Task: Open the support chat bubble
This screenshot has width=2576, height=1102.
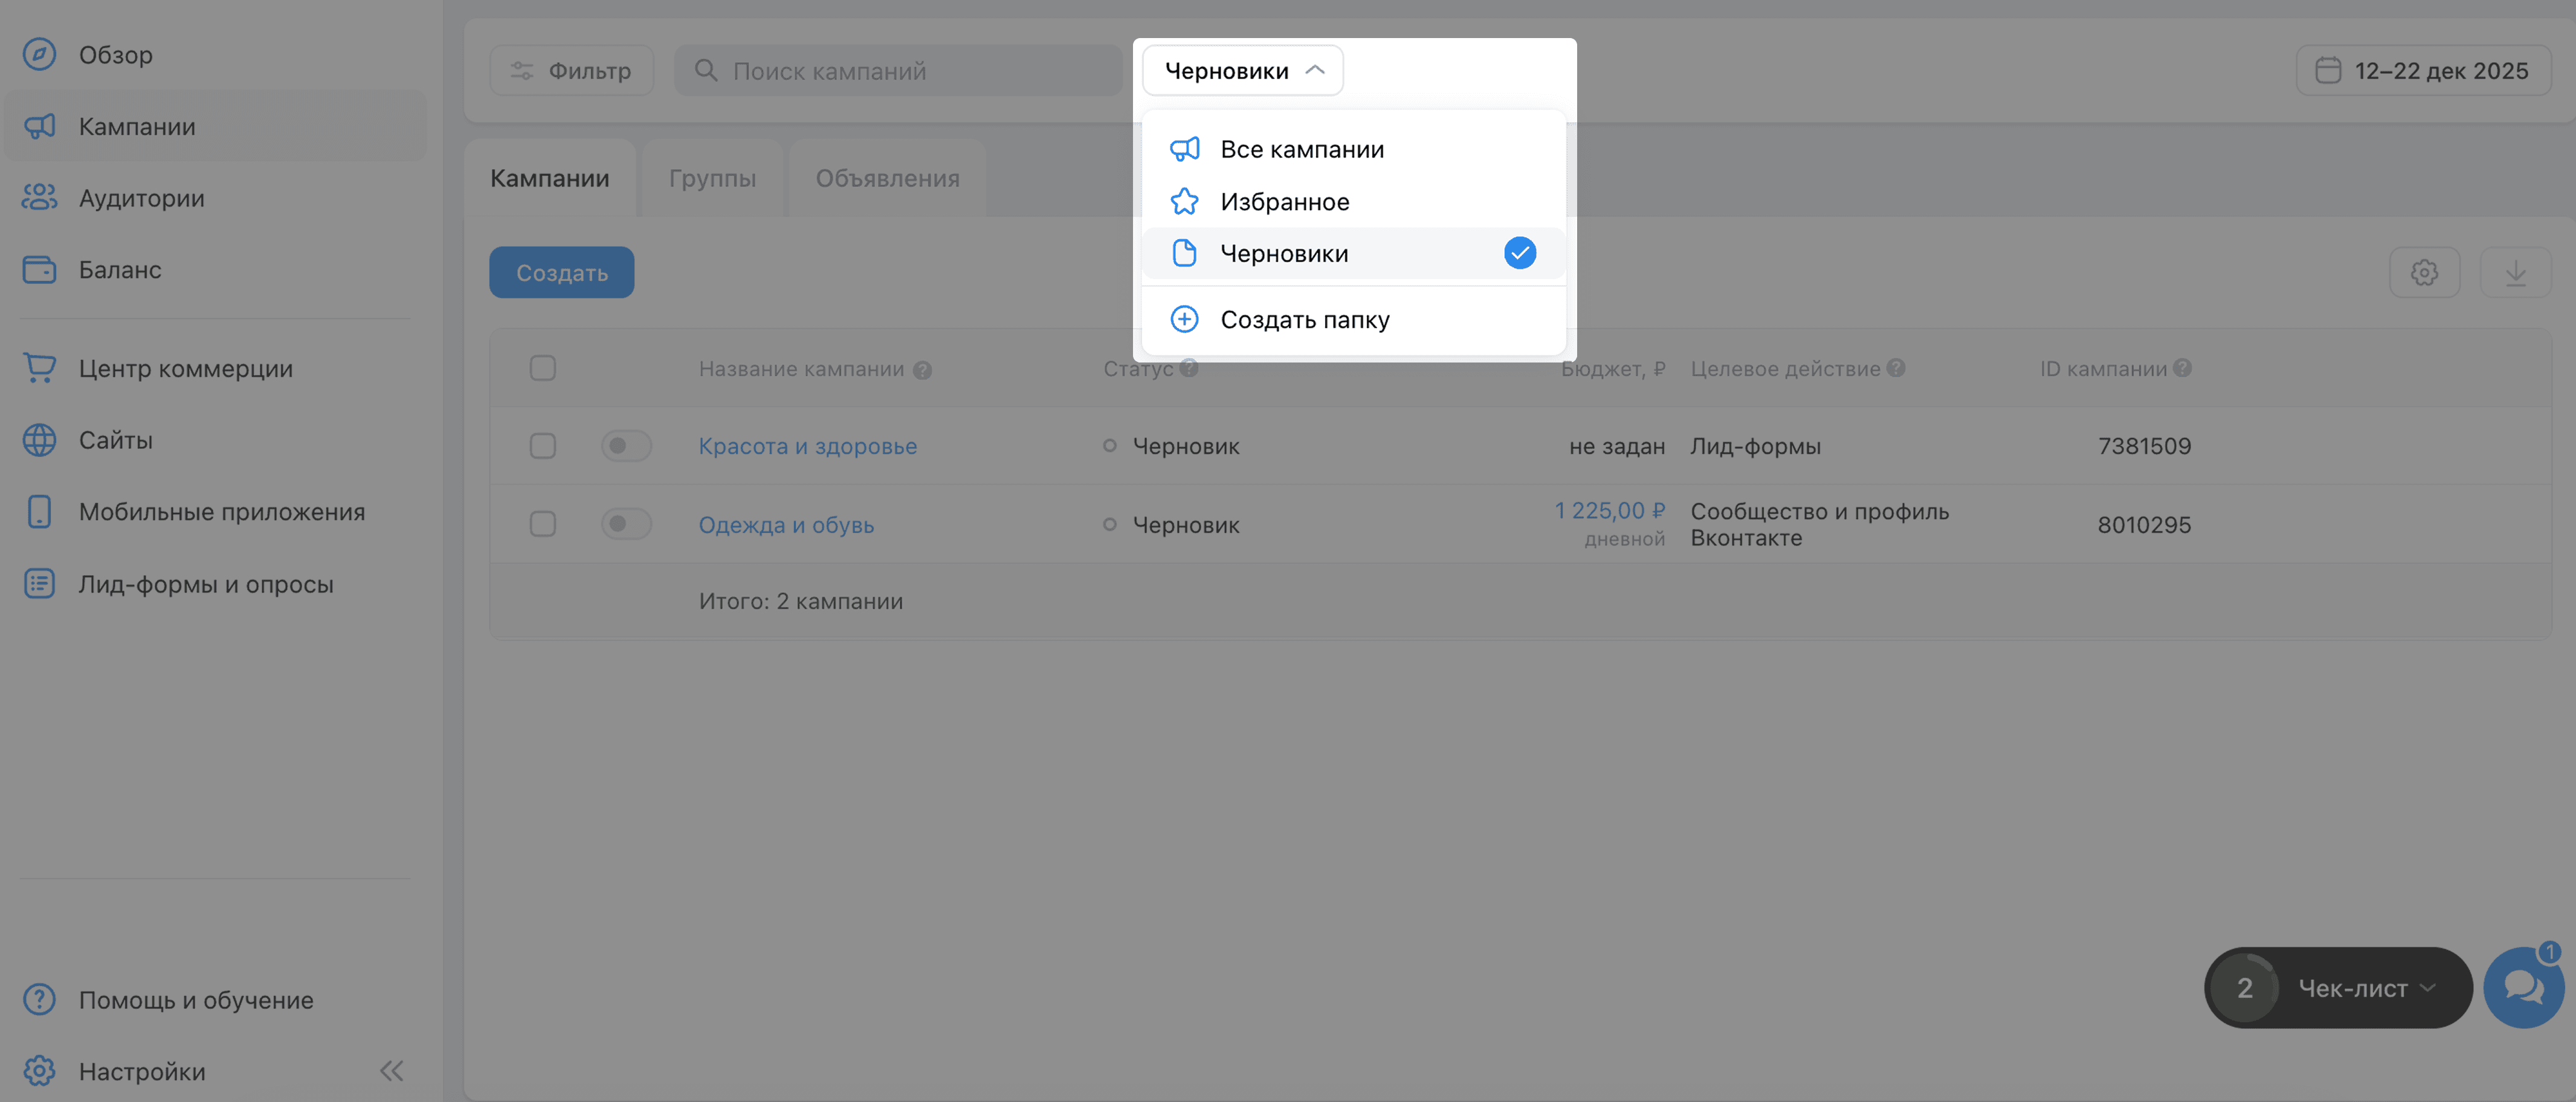Action: [2523, 987]
